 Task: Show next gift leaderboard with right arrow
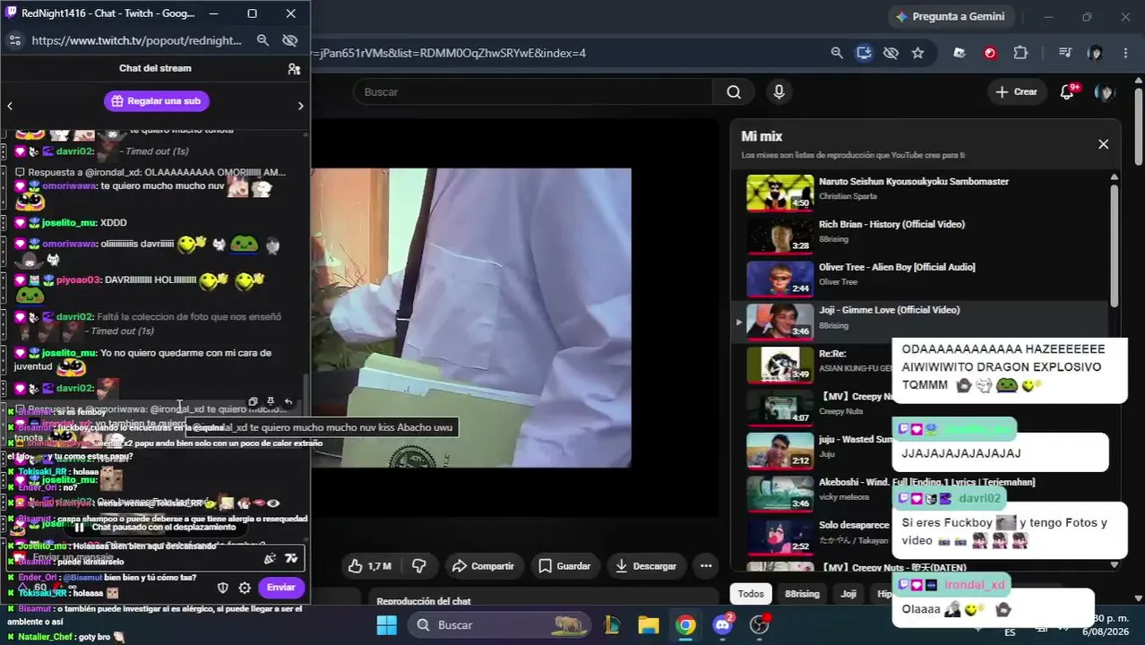click(300, 106)
